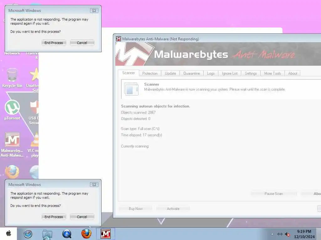Close the lower Microsoft Windows dialog
Screen dimensions: 321x240
pyautogui.click(x=94, y=184)
